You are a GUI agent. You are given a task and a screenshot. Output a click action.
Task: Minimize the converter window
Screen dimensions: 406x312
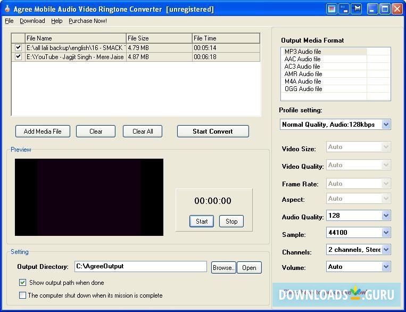372,10
